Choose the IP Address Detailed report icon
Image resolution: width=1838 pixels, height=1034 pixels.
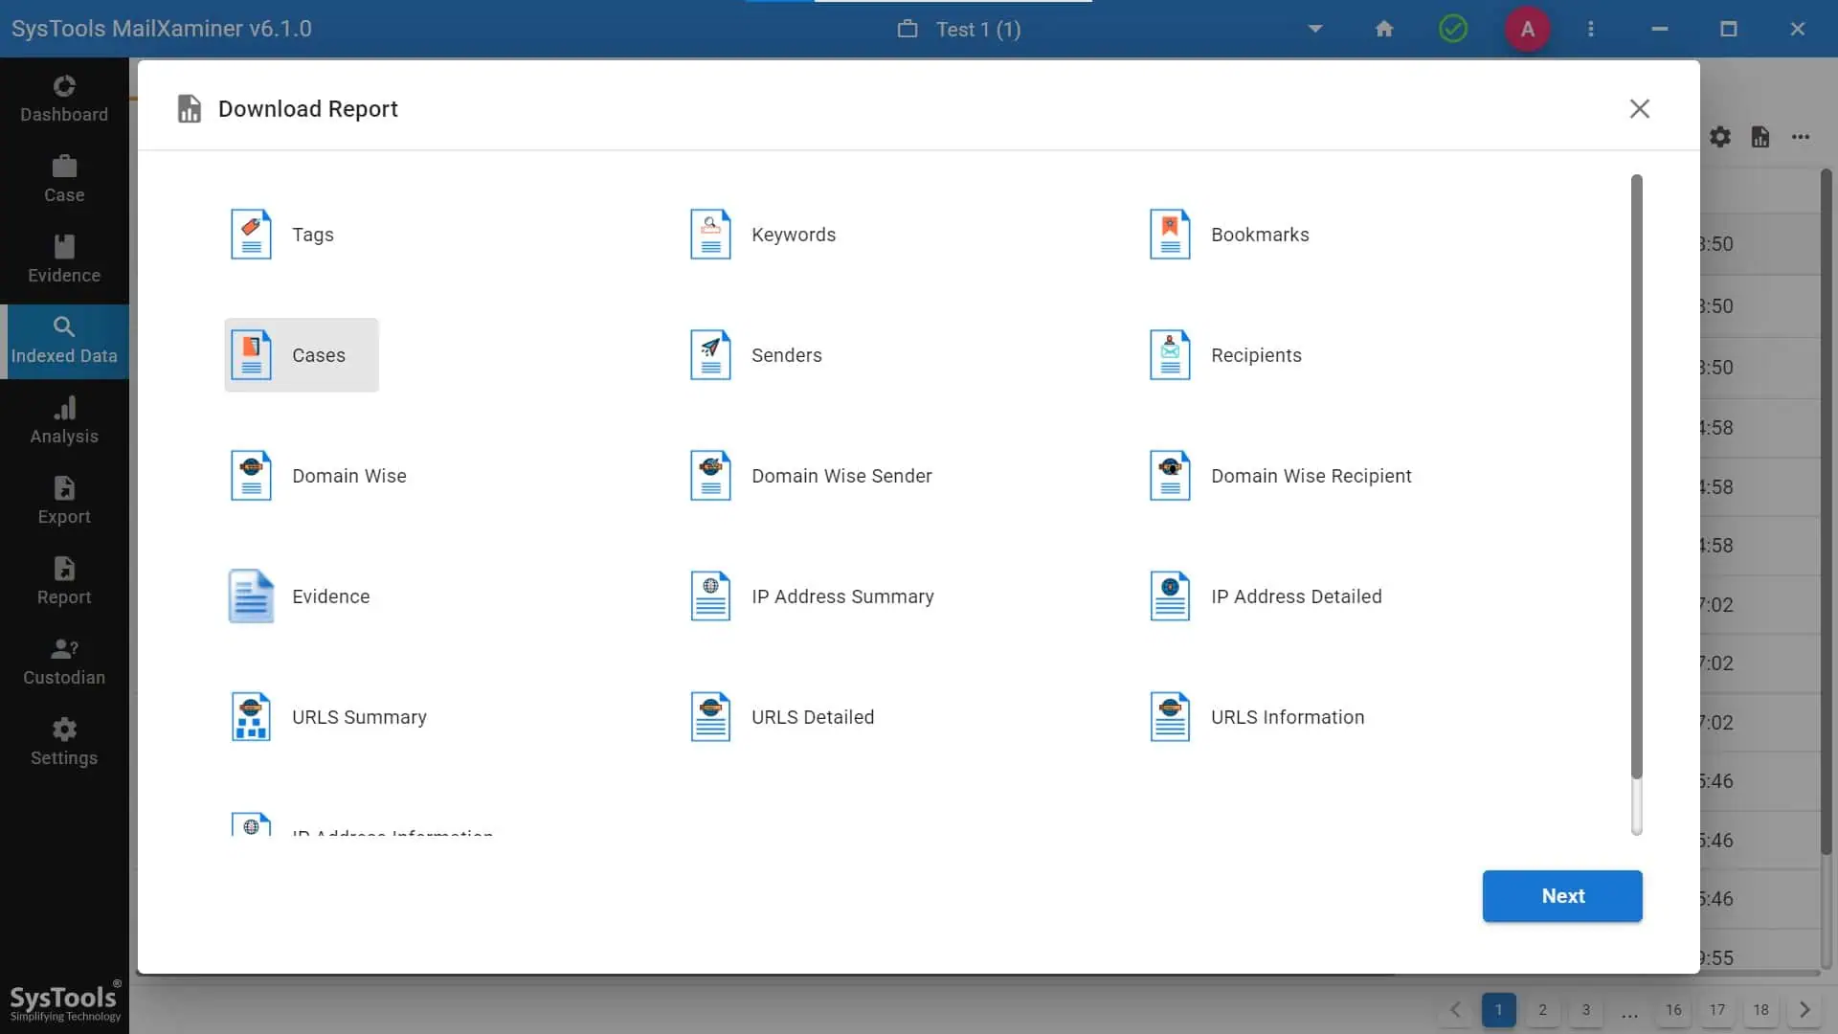(x=1170, y=596)
